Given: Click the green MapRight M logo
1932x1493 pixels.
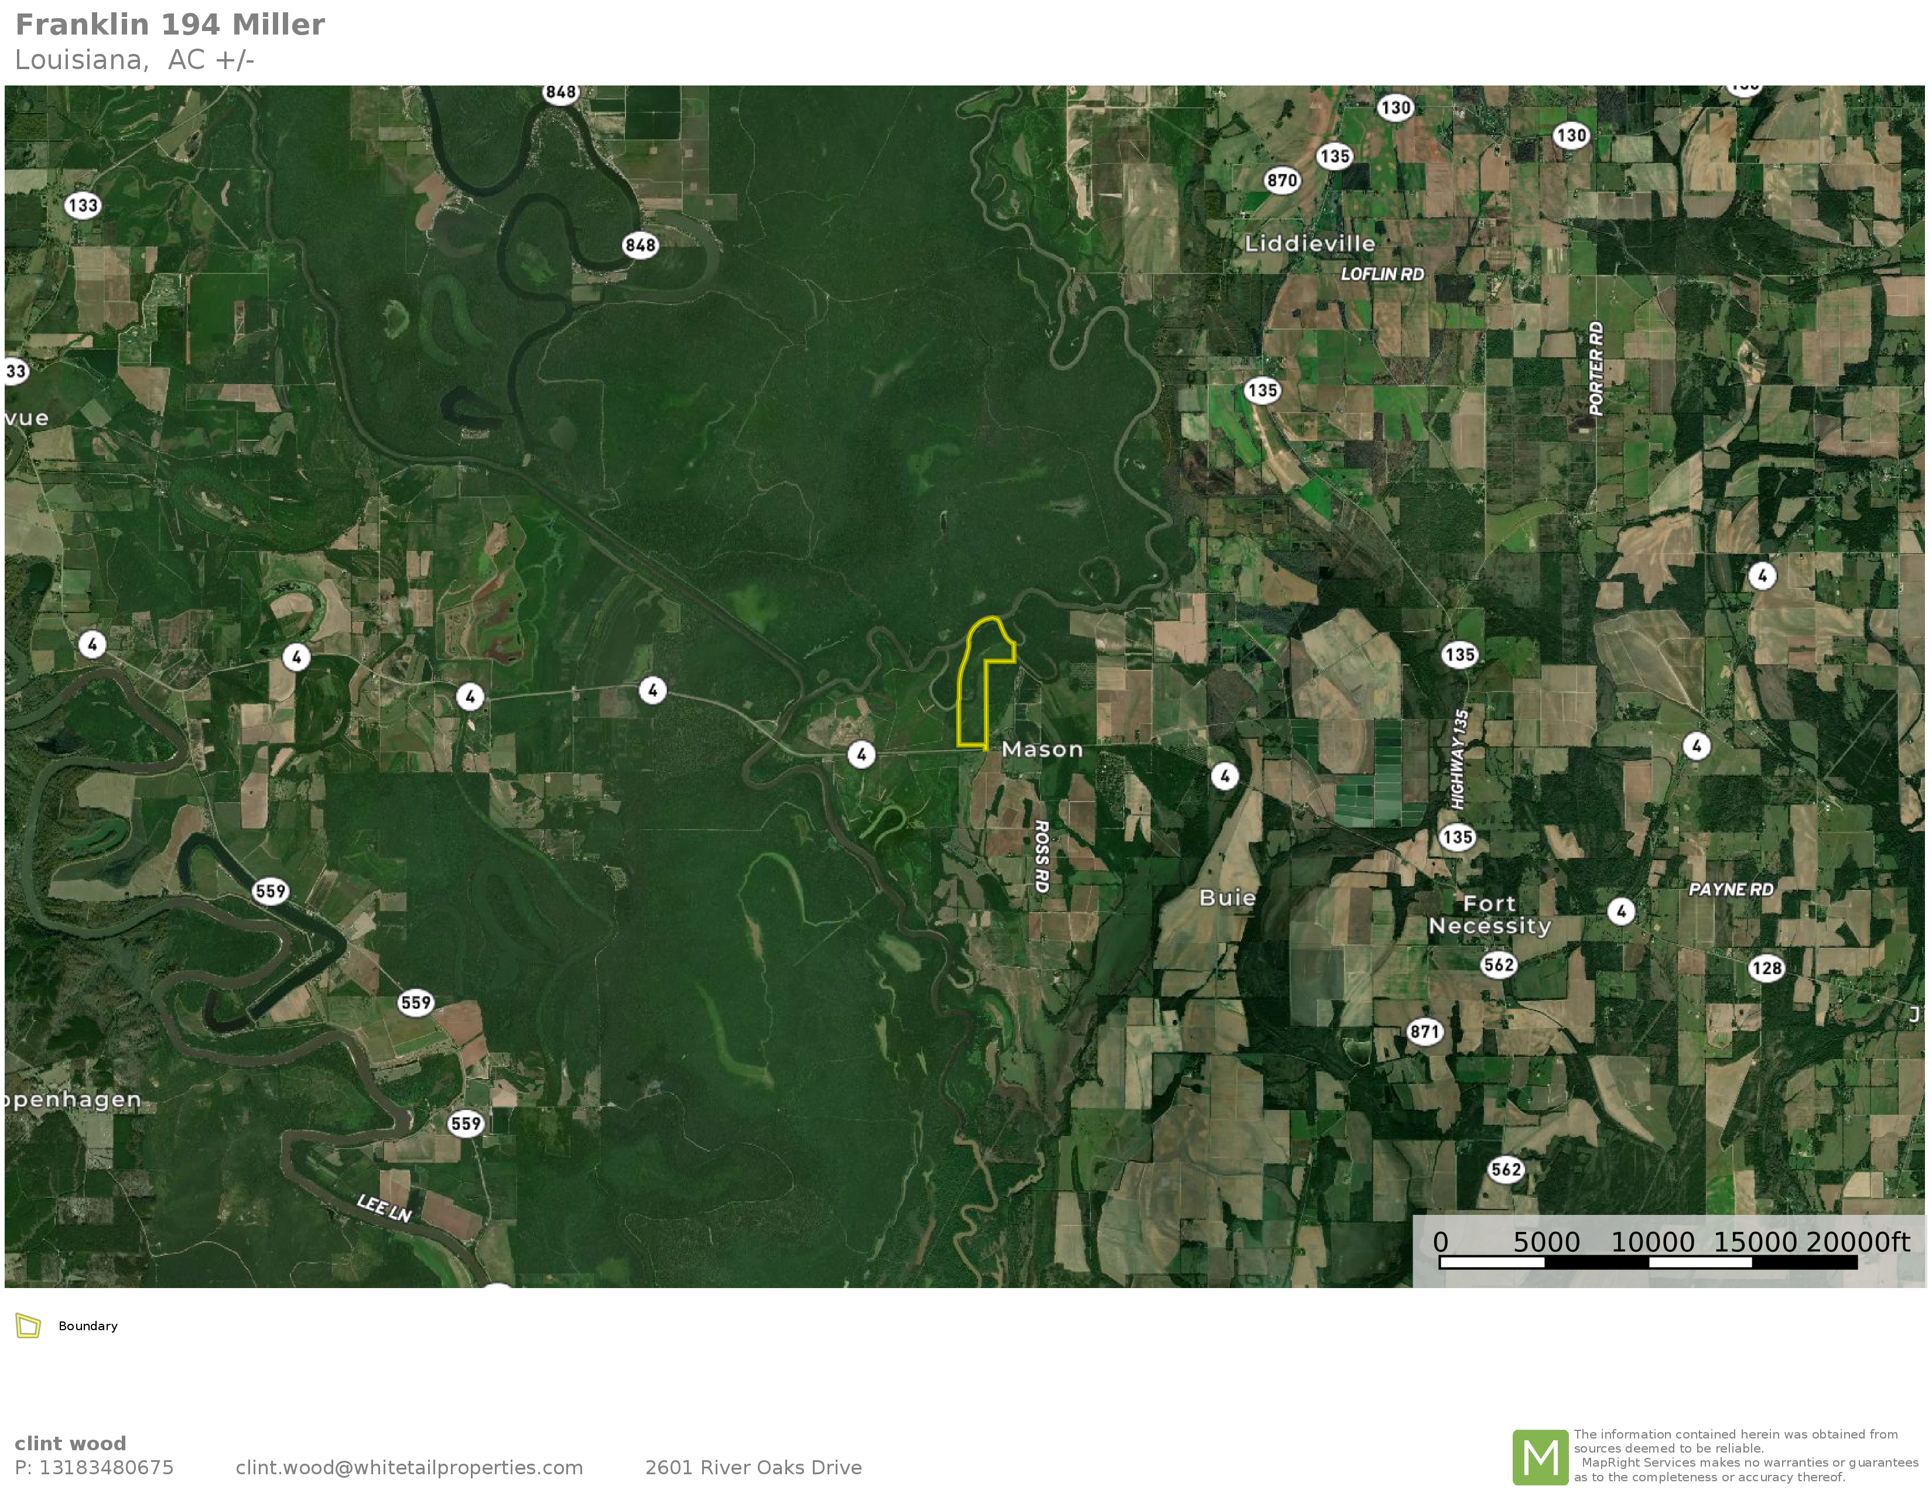Looking at the screenshot, I should 1540,1457.
